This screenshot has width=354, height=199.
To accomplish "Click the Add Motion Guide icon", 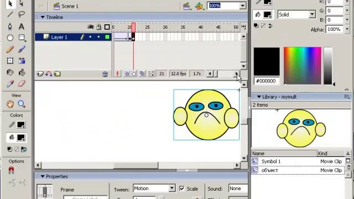I will pos(49,74).
